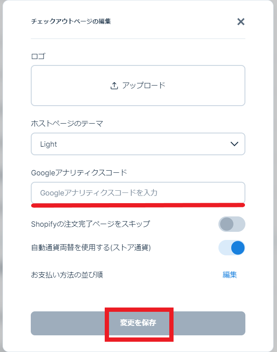The image size is (277, 352).
Task: Click the upload arrow icon
Action: point(114,86)
